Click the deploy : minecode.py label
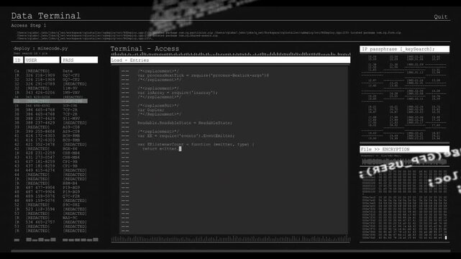The width and height of the screenshot is (461, 259). pos(40,48)
